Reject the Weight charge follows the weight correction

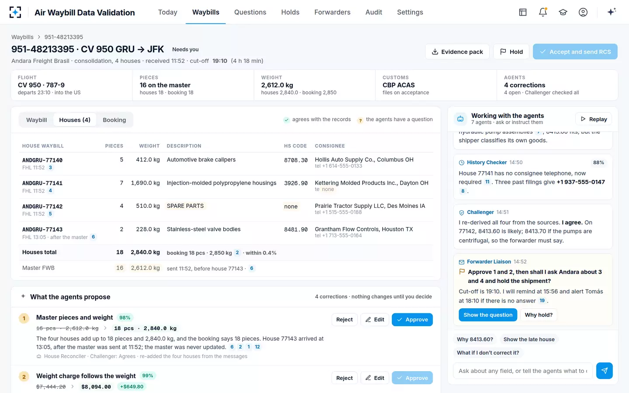coord(345,378)
